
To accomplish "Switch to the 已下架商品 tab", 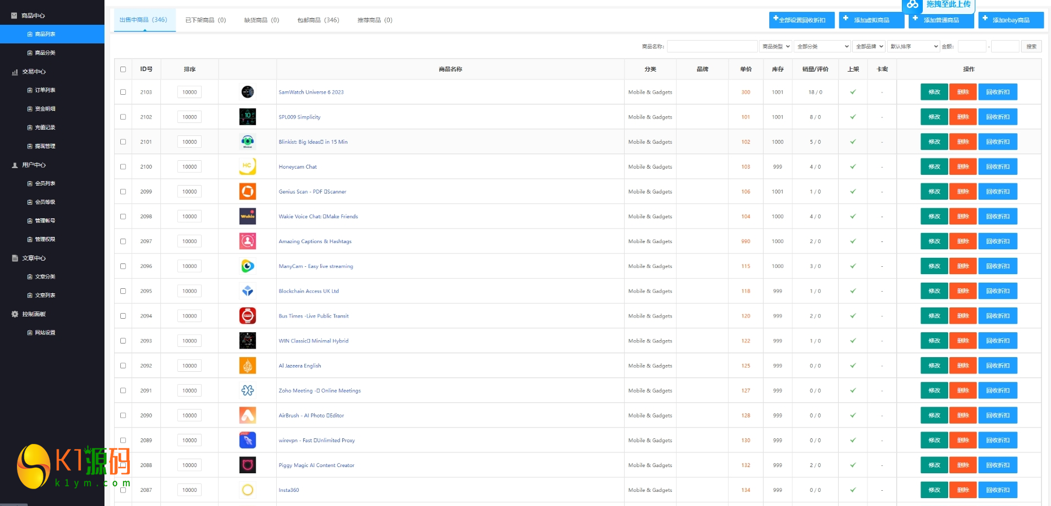I will [206, 20].
